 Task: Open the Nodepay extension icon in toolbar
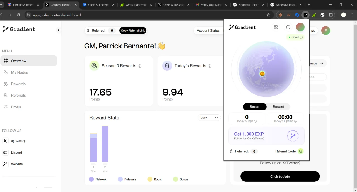[322, 15]
